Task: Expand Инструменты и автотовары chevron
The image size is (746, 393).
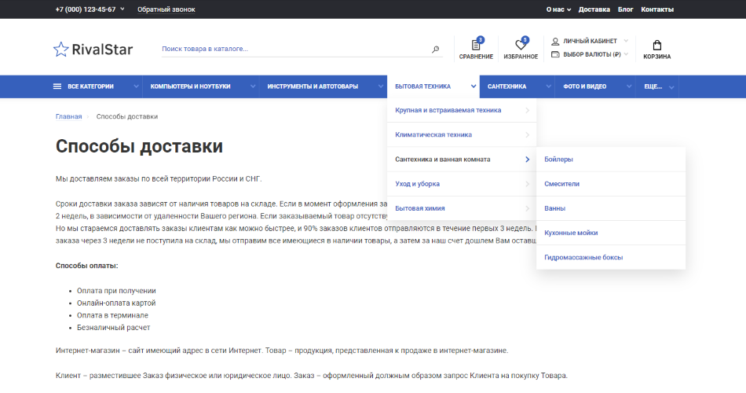Action: (381, 86)
